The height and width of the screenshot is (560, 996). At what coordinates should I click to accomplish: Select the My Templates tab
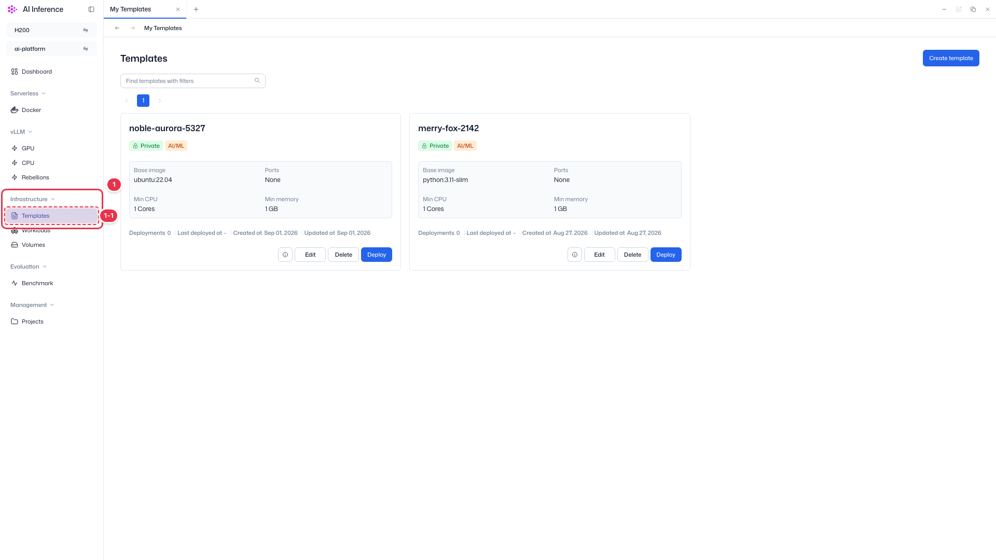(x=144, y=9)
